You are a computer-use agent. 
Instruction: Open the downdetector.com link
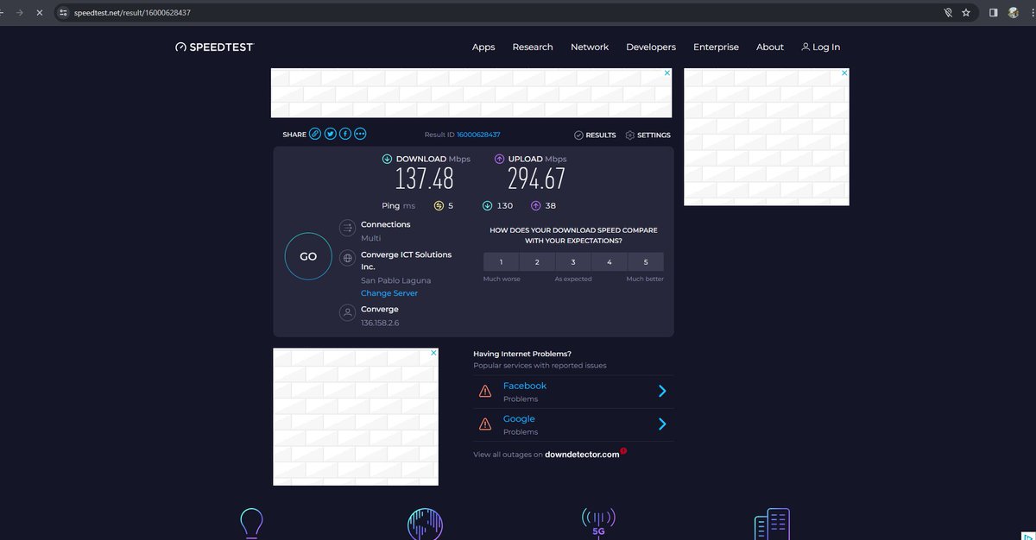[582, 455]
